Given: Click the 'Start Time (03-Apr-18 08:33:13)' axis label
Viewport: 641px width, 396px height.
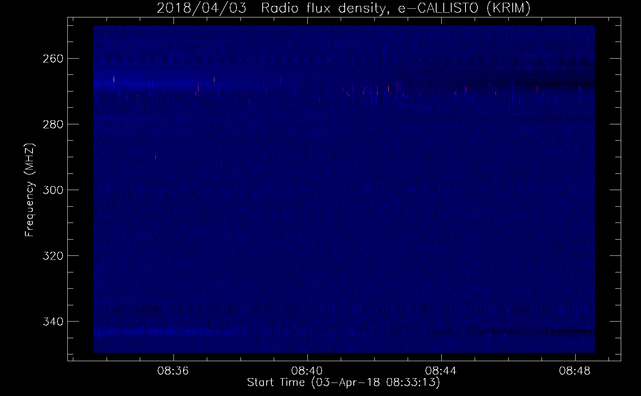Looking at the screenshot, I should coord(343,383).
